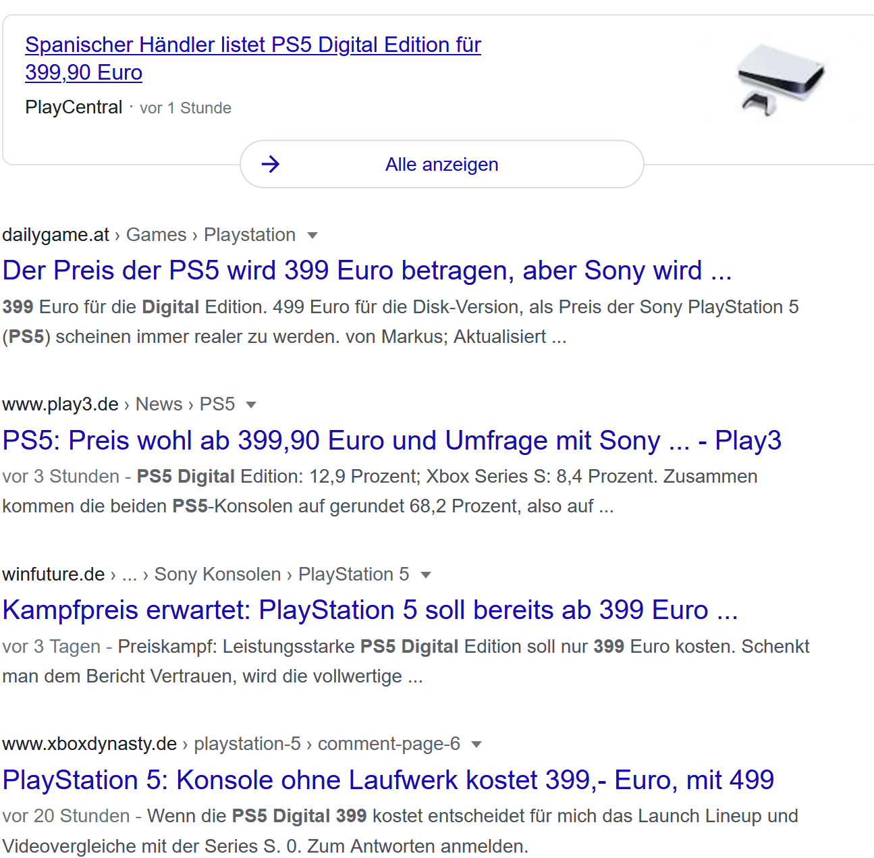Select the www.play3.de › News › PS5 breadcrumb
The width and height of the screenshot is (874, 858).
click(x=119, y=404)
